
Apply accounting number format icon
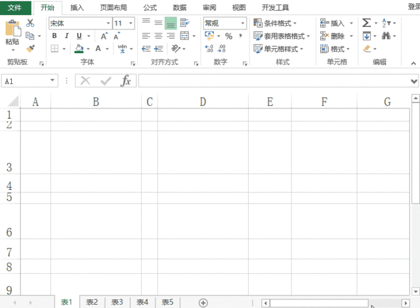click(x=209, y=35)
